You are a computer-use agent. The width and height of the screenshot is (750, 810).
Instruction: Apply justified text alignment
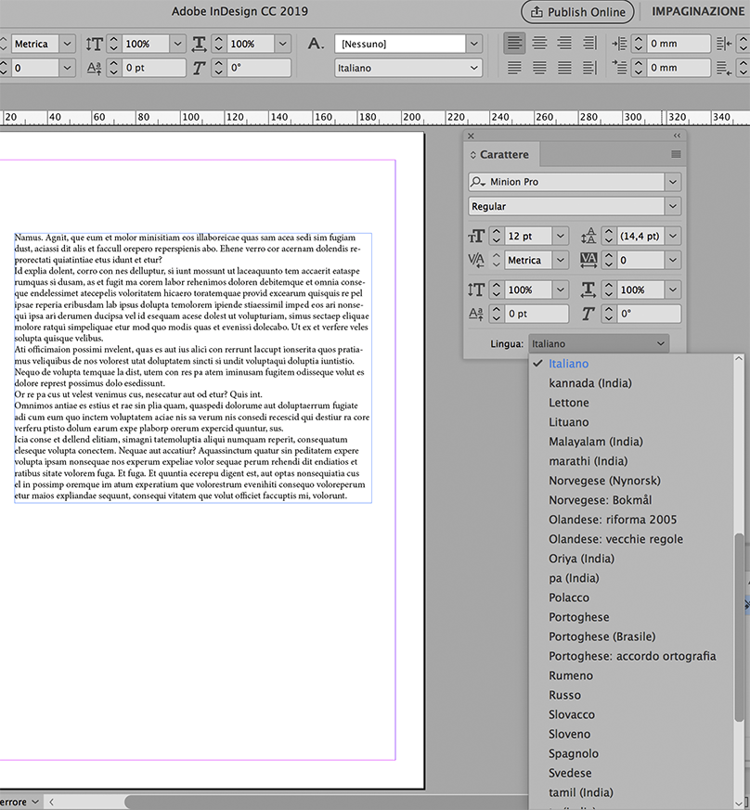coord(514,67)
